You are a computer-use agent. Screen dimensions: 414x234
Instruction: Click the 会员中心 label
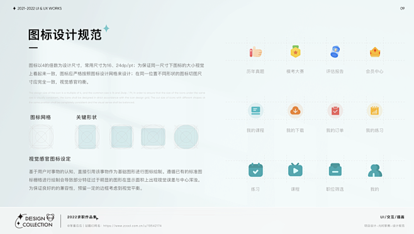pos(374,71)
